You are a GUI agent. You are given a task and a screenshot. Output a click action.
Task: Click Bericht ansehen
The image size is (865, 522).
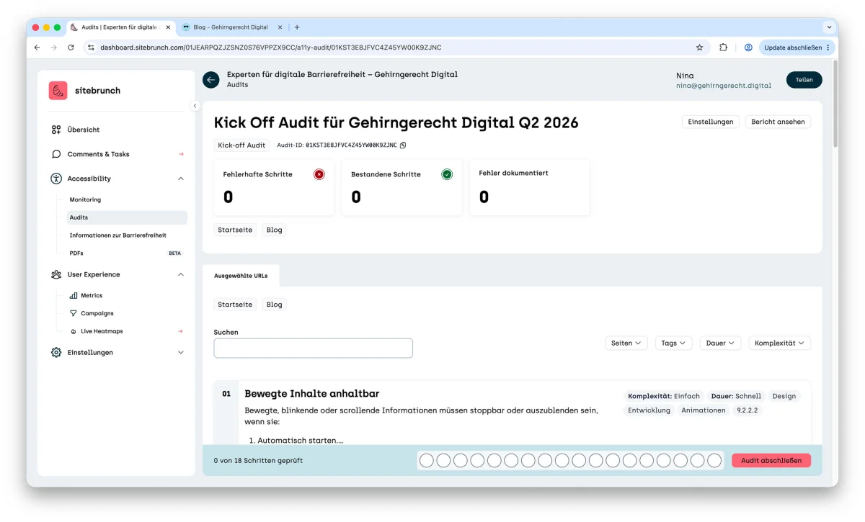point(778,122)
